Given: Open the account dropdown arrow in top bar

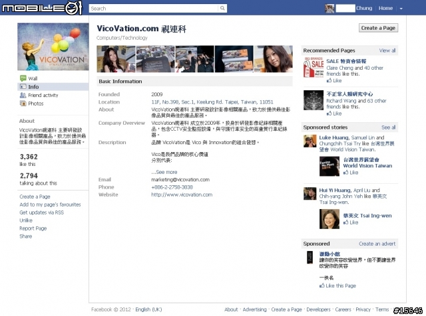Looking at the screenshot, I should [x=401, y=9].
